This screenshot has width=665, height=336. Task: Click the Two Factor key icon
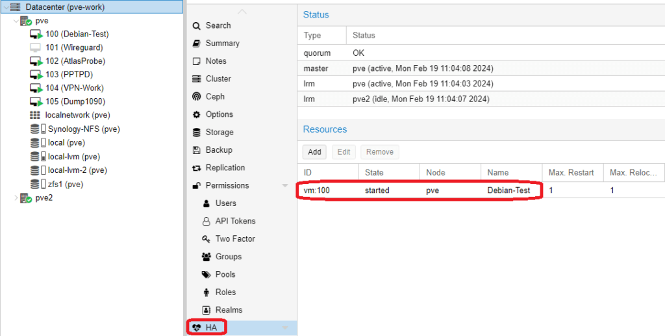207,239
